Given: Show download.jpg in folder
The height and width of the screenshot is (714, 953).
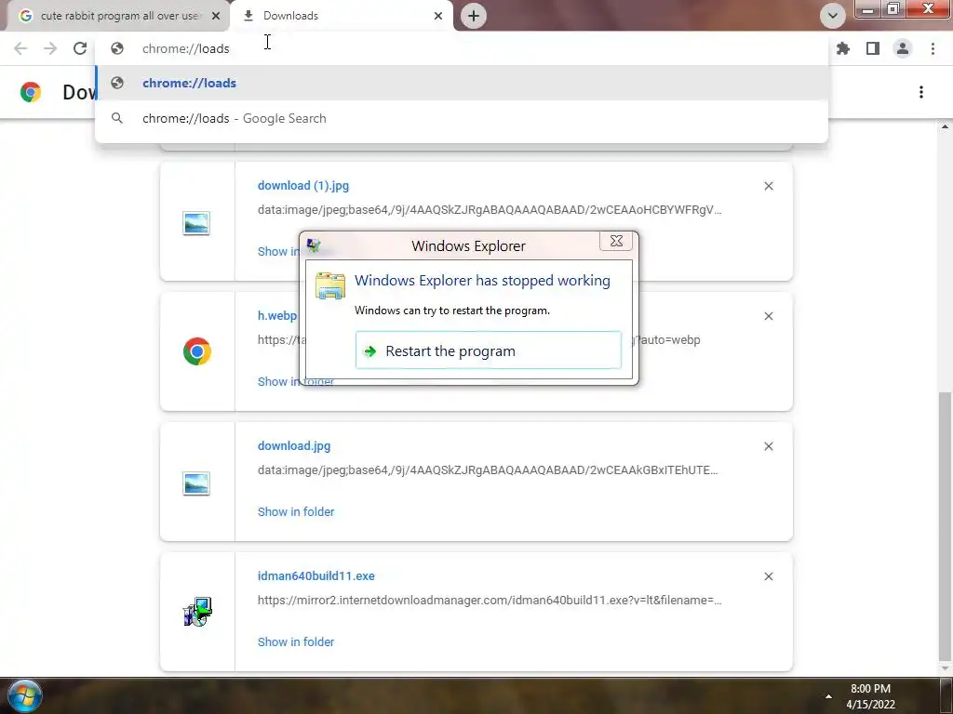Looking at the screenshot, I should click(296, 512).
